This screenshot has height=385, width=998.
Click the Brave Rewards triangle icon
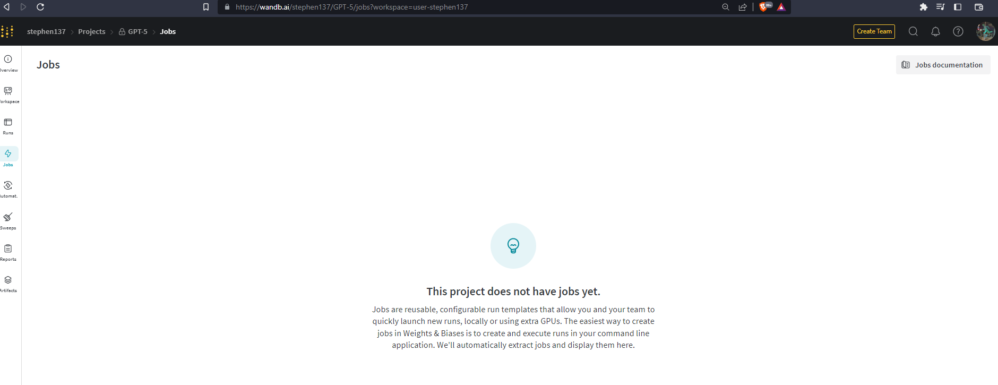click(781, 7)
